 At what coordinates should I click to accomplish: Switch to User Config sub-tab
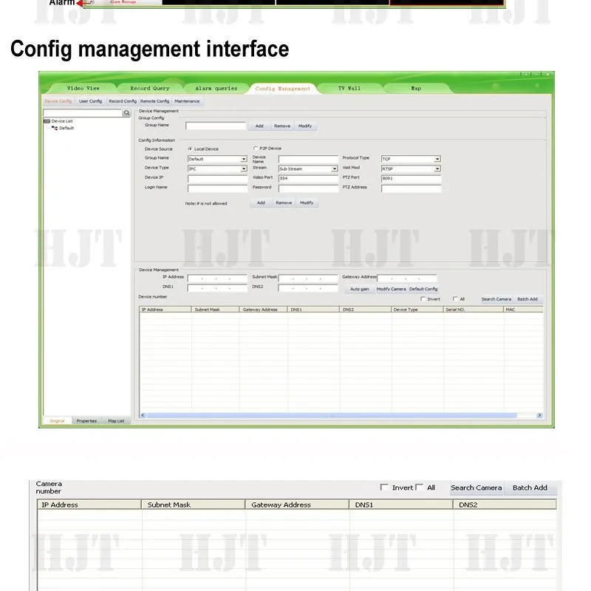90,101
